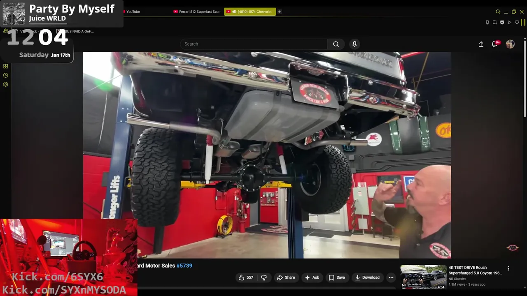Open a new browser tab

pyautogui.click(x=280, y=12)
